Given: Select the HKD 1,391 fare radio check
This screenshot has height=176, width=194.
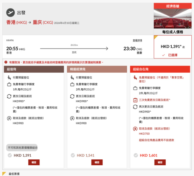Looking at the screenshot, I should point(9,156).
